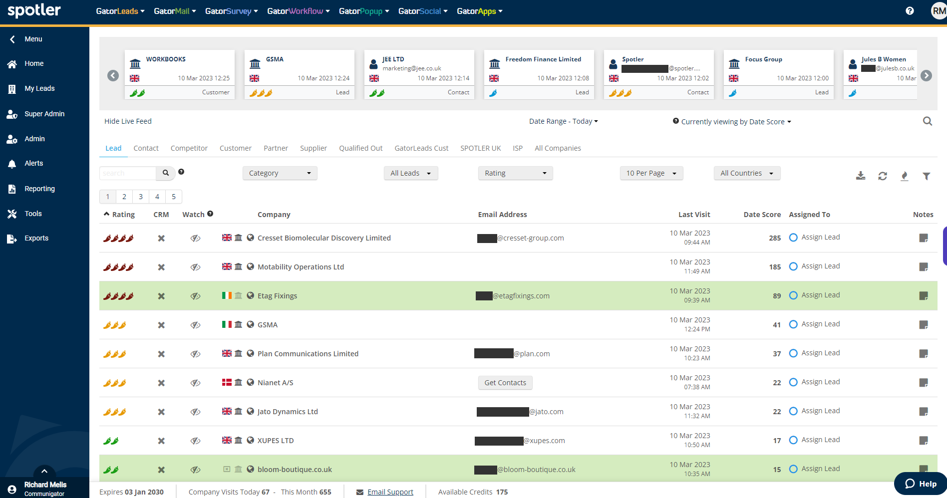Click the magnifier search icon beside Date Score
Viewport: 947px width, 498px height.
927,121
